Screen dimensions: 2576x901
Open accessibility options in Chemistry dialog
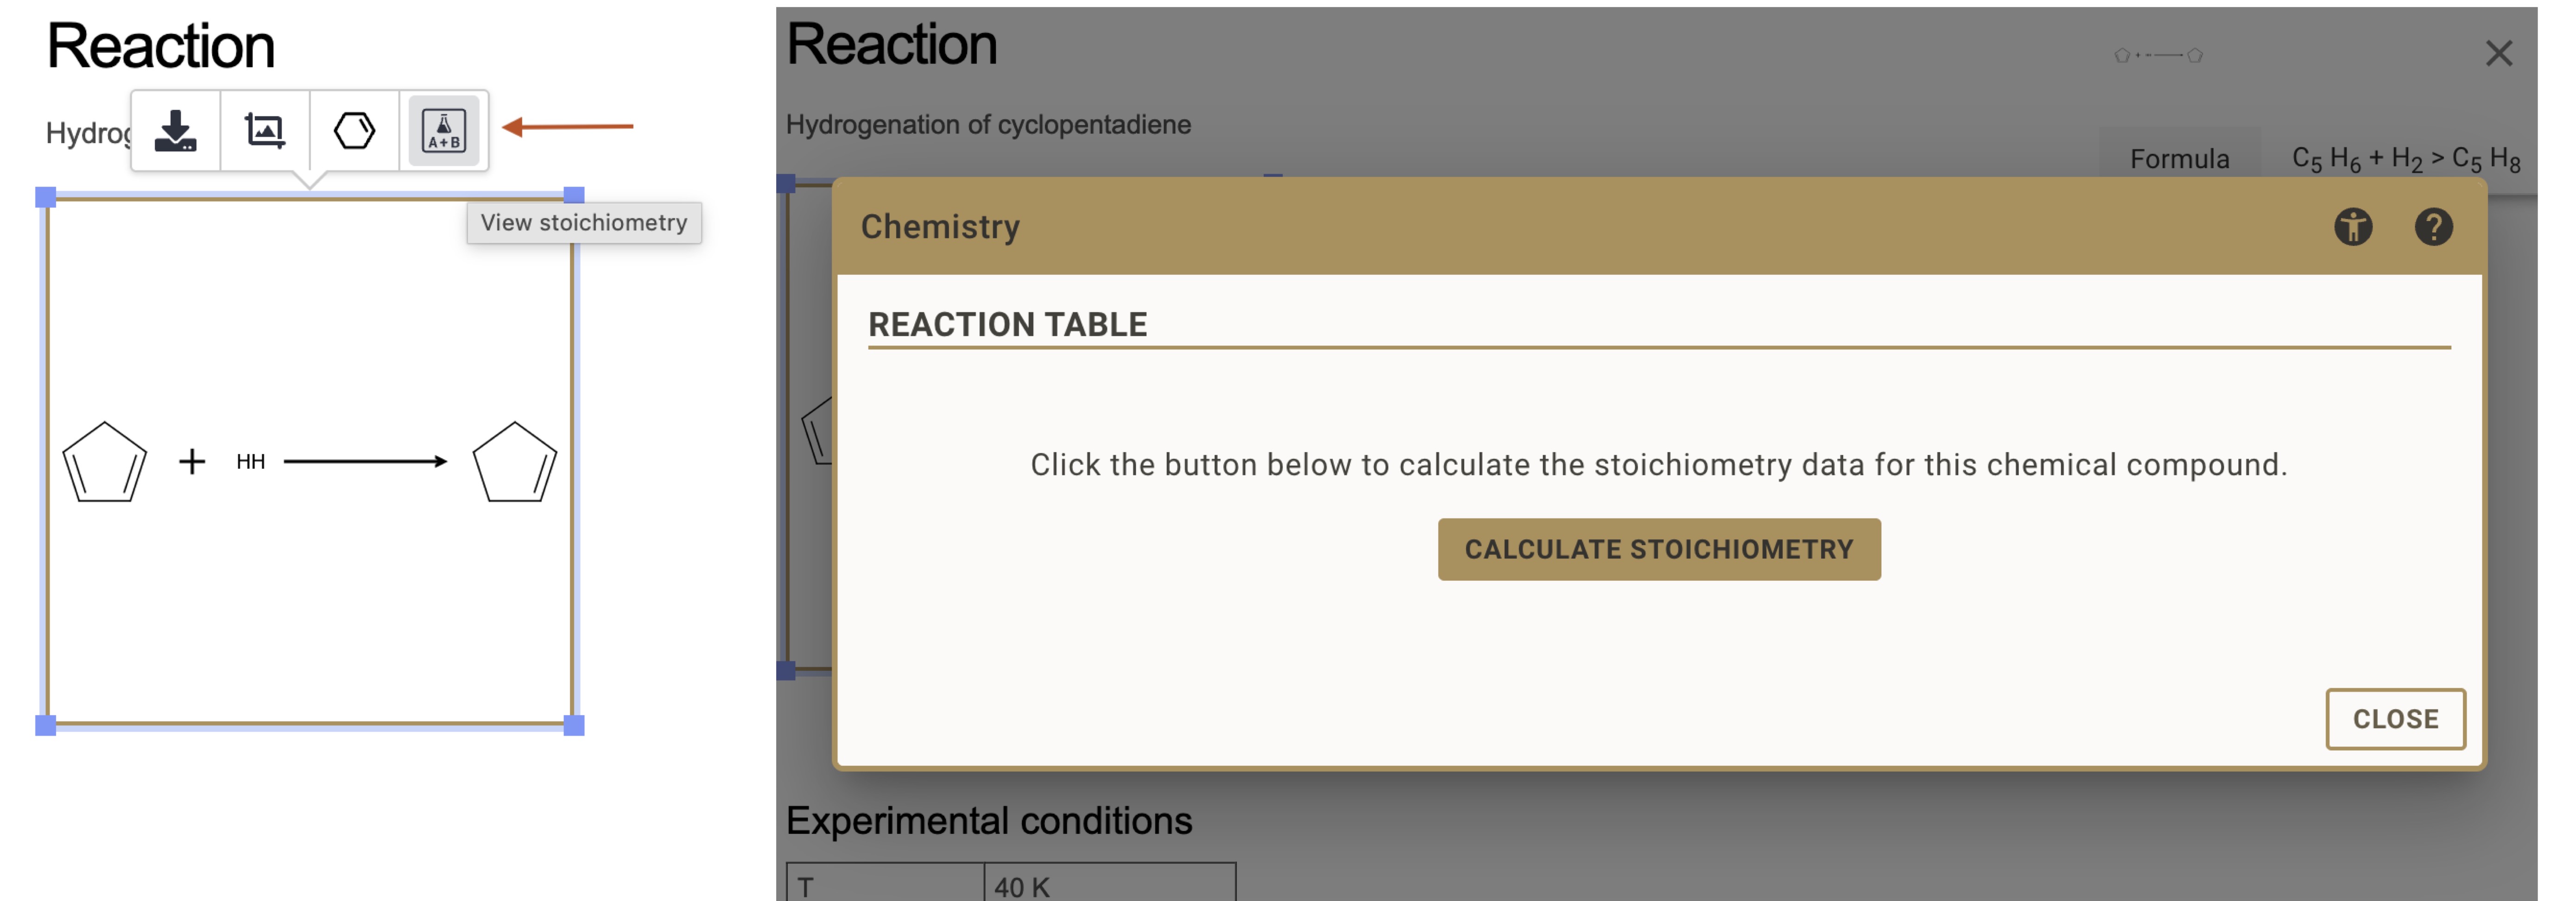pos(2352,227)
